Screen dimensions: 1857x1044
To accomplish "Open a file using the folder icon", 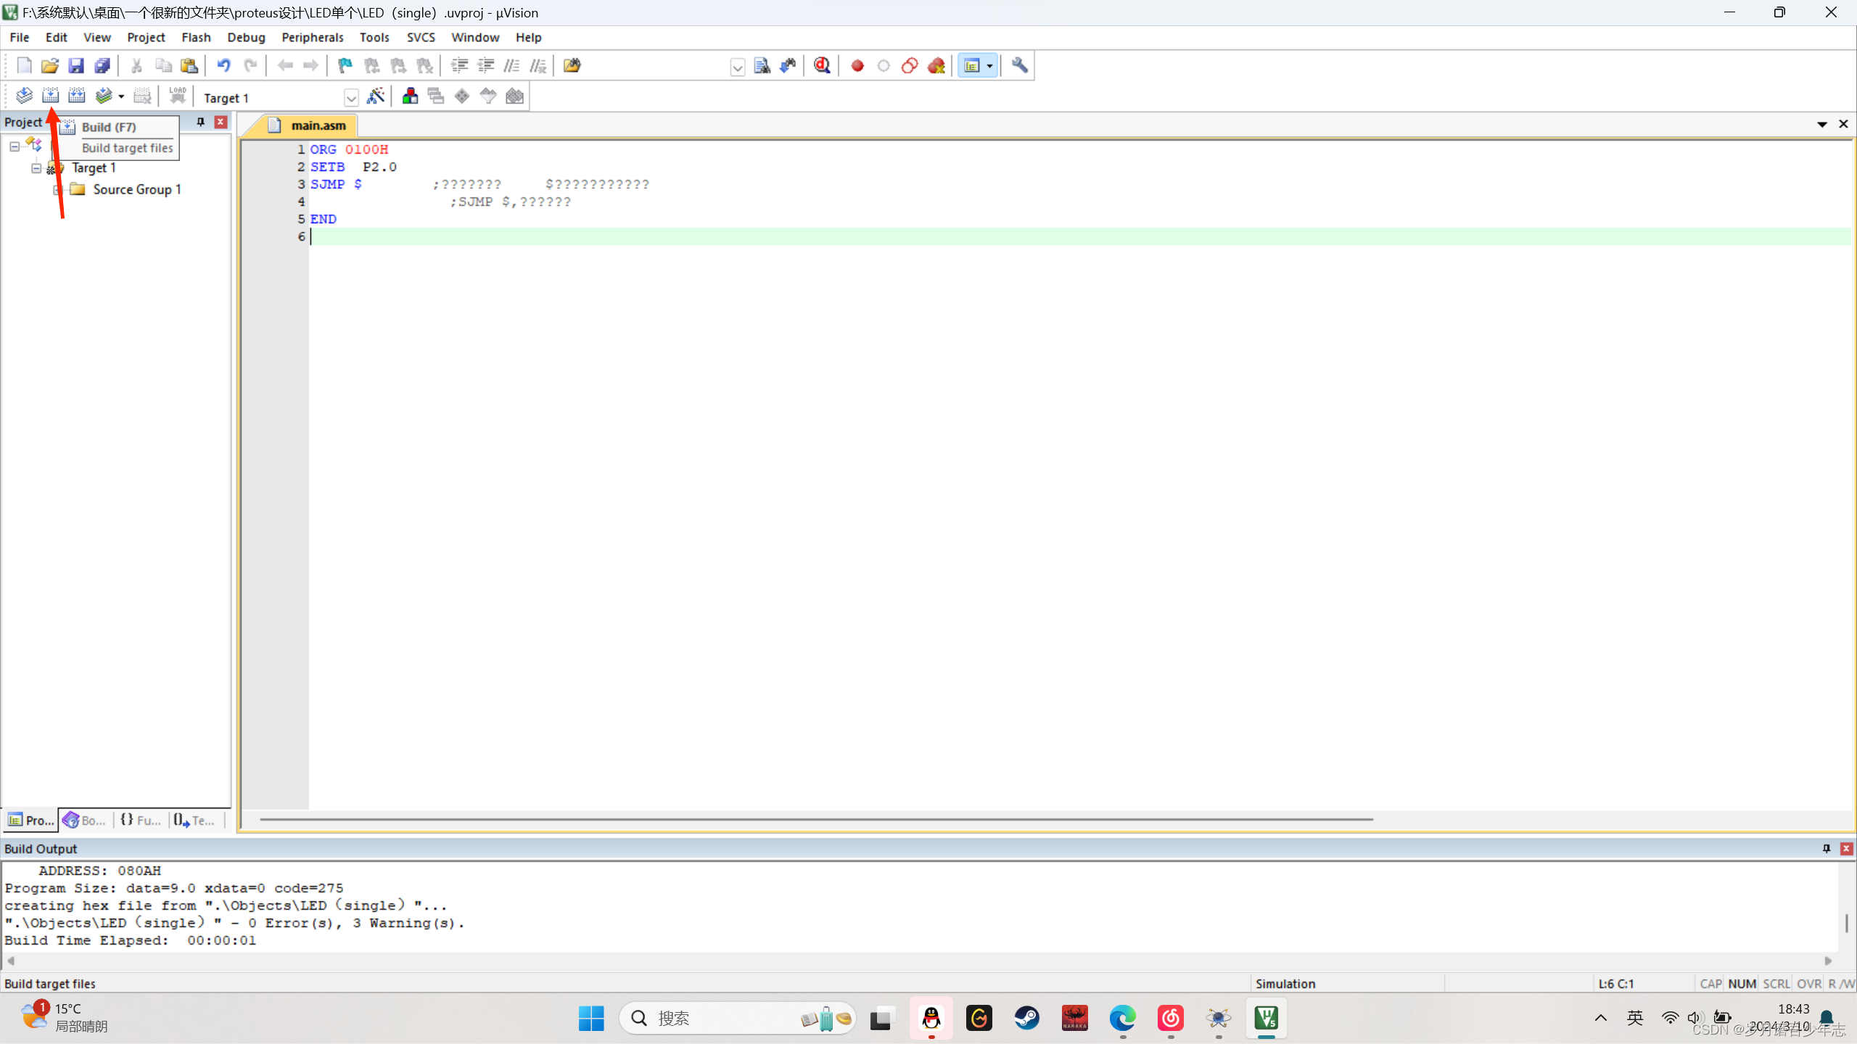I will (x=49, y=66).
